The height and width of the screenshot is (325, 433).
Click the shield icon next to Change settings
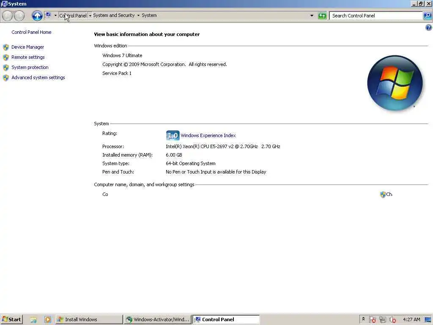coord(383,195)
